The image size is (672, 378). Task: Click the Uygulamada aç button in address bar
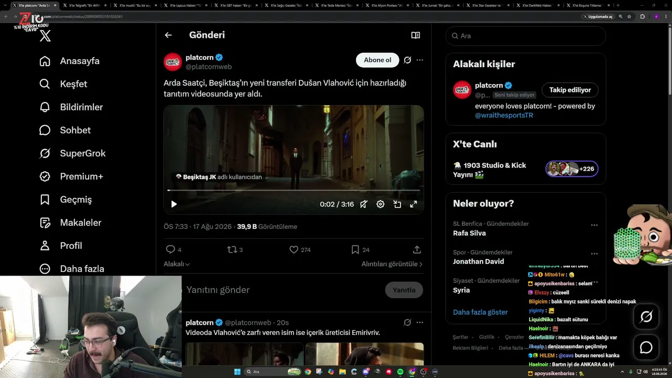click(x=598, y=16)
